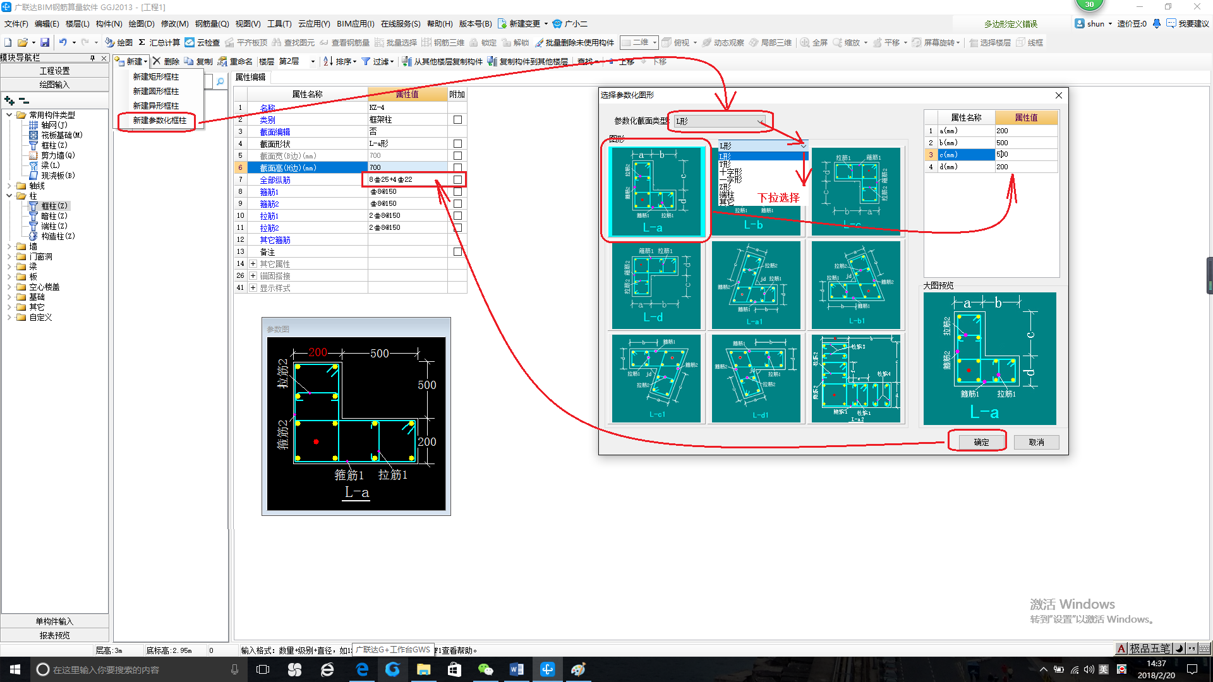
Task: Expand the 锚固搭接 property group
Action: coord(253,275)
